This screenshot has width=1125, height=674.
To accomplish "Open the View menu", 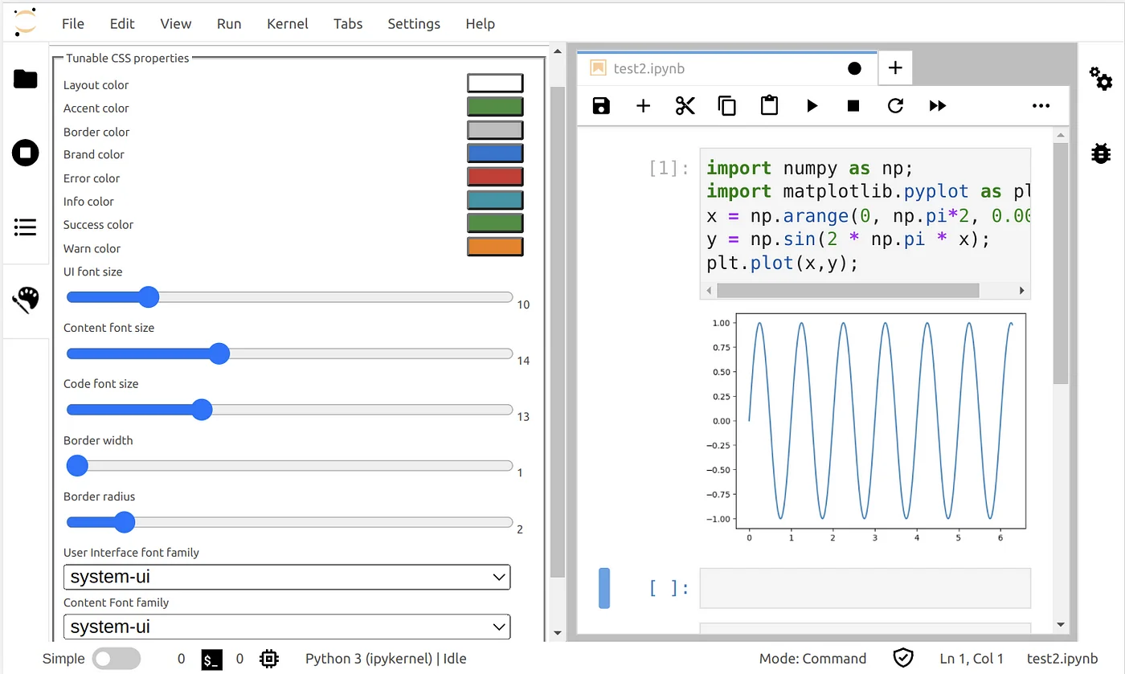I will click(x=175, y=23).
